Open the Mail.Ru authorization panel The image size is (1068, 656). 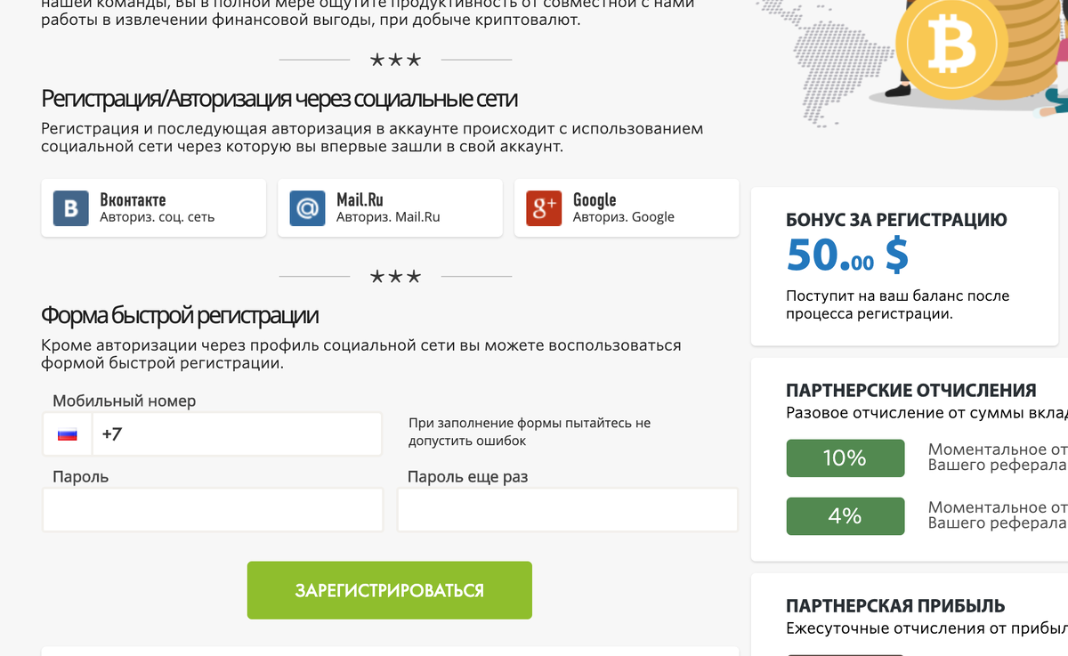389,207
